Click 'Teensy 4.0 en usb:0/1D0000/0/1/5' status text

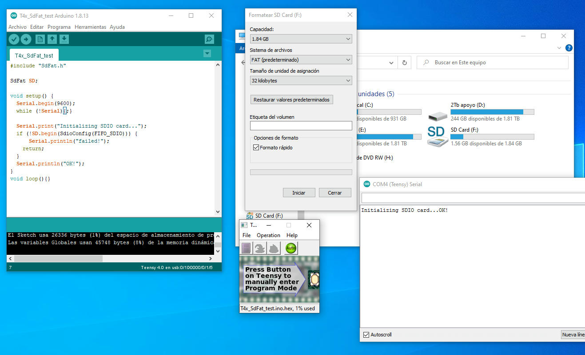[177, 268]
